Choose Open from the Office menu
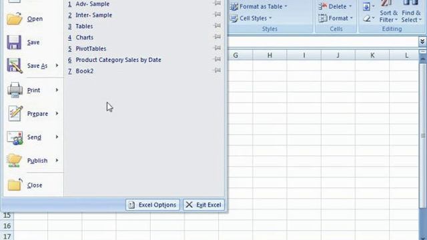This screenshot has width=427, height=240. point(34,19)
